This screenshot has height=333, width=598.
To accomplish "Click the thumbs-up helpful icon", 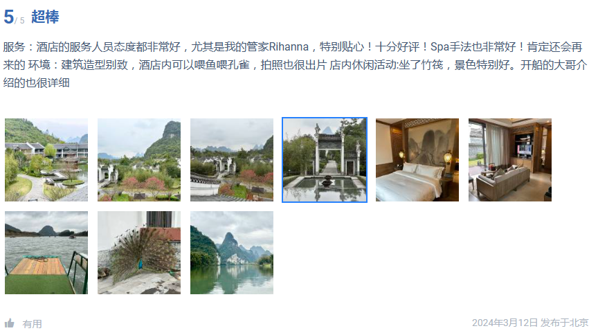I will (10, 323).
